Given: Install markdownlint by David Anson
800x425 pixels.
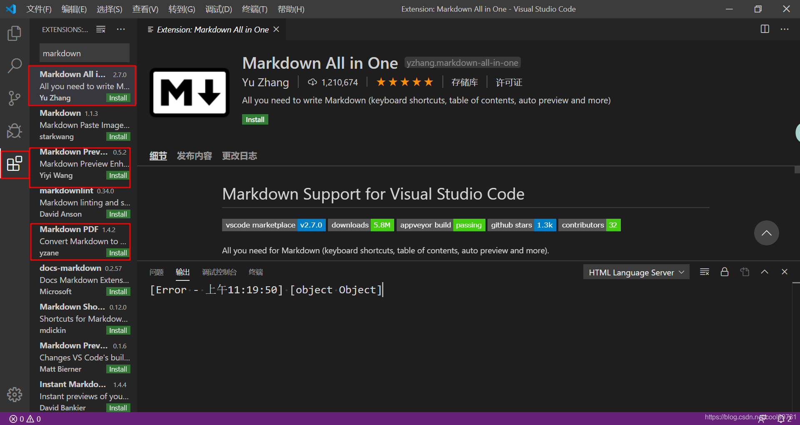Looking at the screenshot, I should coord(118,214).
